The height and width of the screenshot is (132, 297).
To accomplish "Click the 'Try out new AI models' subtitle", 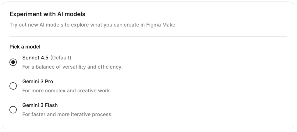I will (93, 25).
